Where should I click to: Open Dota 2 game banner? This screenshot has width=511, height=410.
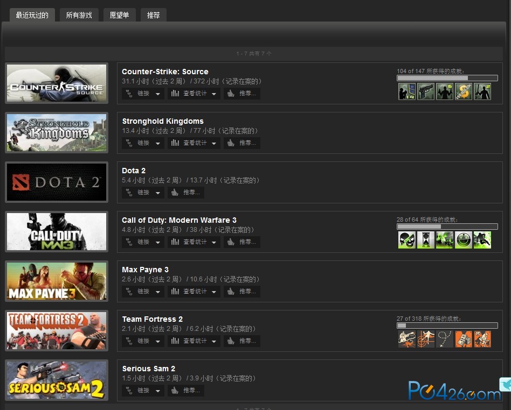point(57,182)
